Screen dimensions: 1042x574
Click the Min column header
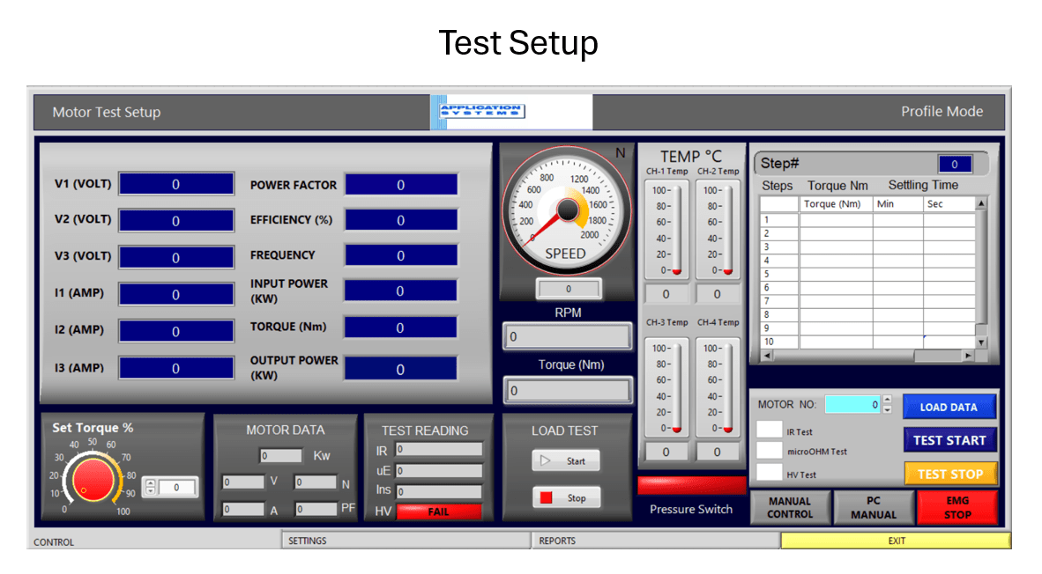click(x=897, y=203)
